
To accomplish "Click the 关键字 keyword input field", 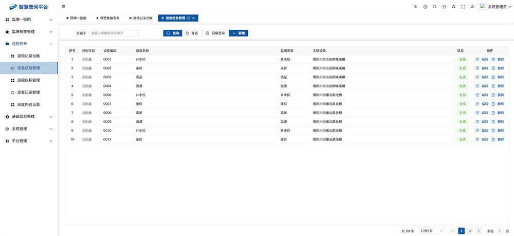I will pyautogui.click(x=114, y=33).
